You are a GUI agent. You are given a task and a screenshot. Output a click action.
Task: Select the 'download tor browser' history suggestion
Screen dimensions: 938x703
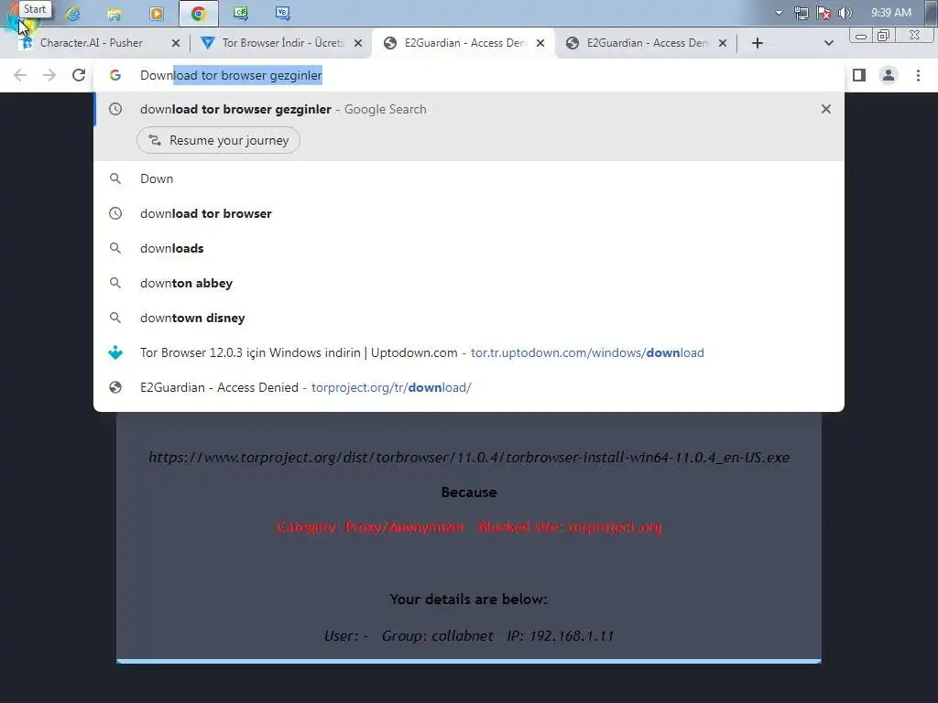click(469, 213)
